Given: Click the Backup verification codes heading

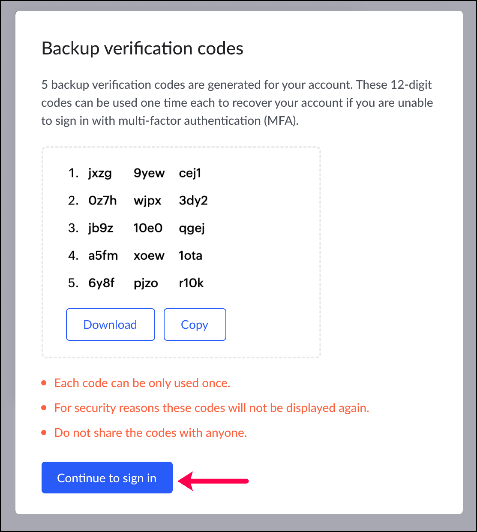Looking at the screenshot, I should pos(142,48).
